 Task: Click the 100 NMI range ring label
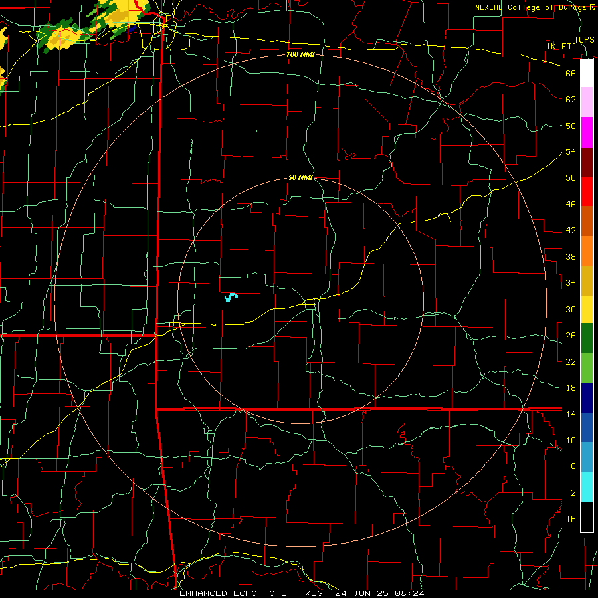(x=300, y=54)
